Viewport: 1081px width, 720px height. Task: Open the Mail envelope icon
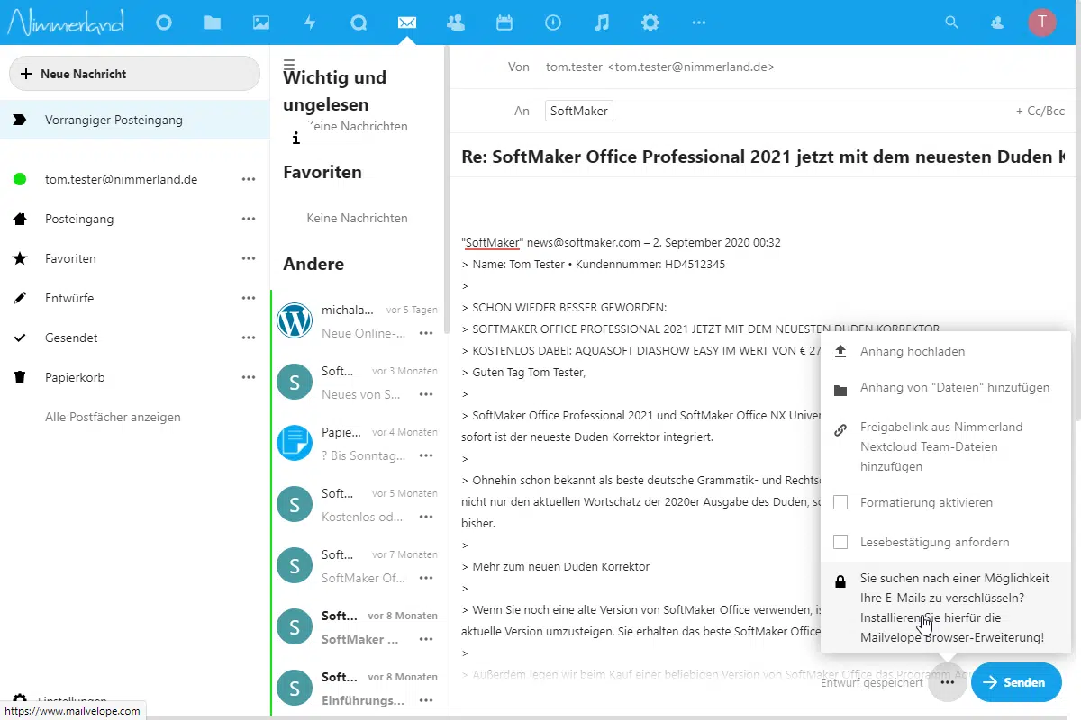407,22
